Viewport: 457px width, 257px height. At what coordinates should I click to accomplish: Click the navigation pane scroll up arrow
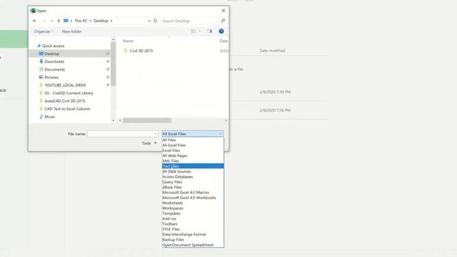click(114, 39)
